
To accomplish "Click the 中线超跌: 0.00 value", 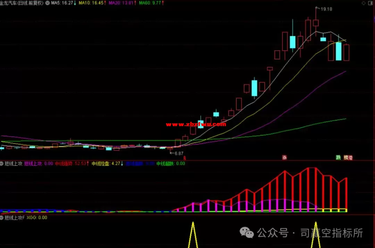I will [170, 164].
